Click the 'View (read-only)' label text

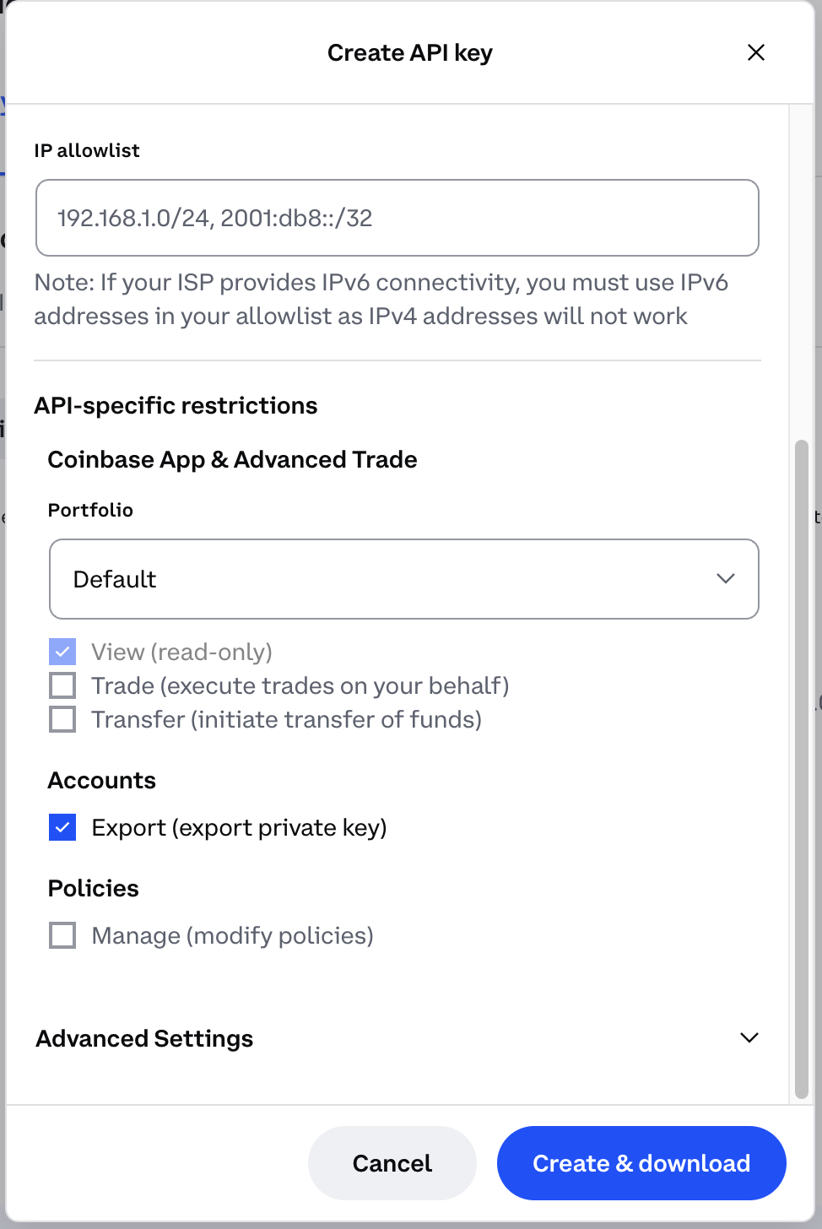[181, 652]
